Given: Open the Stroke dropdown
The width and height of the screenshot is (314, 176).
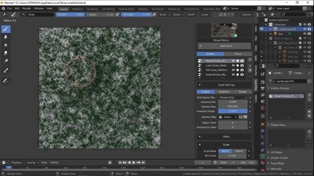Looking at the screenshot, I should (178, 15).
